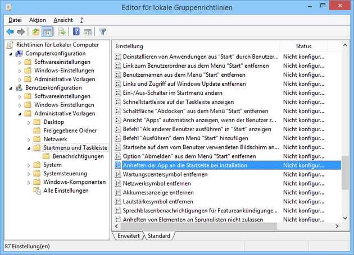The height and width of the screenshot is (255, 354).
Task: Click the back arrow toolbar icon
Action: pyautogui.click(x=10, y=31)
